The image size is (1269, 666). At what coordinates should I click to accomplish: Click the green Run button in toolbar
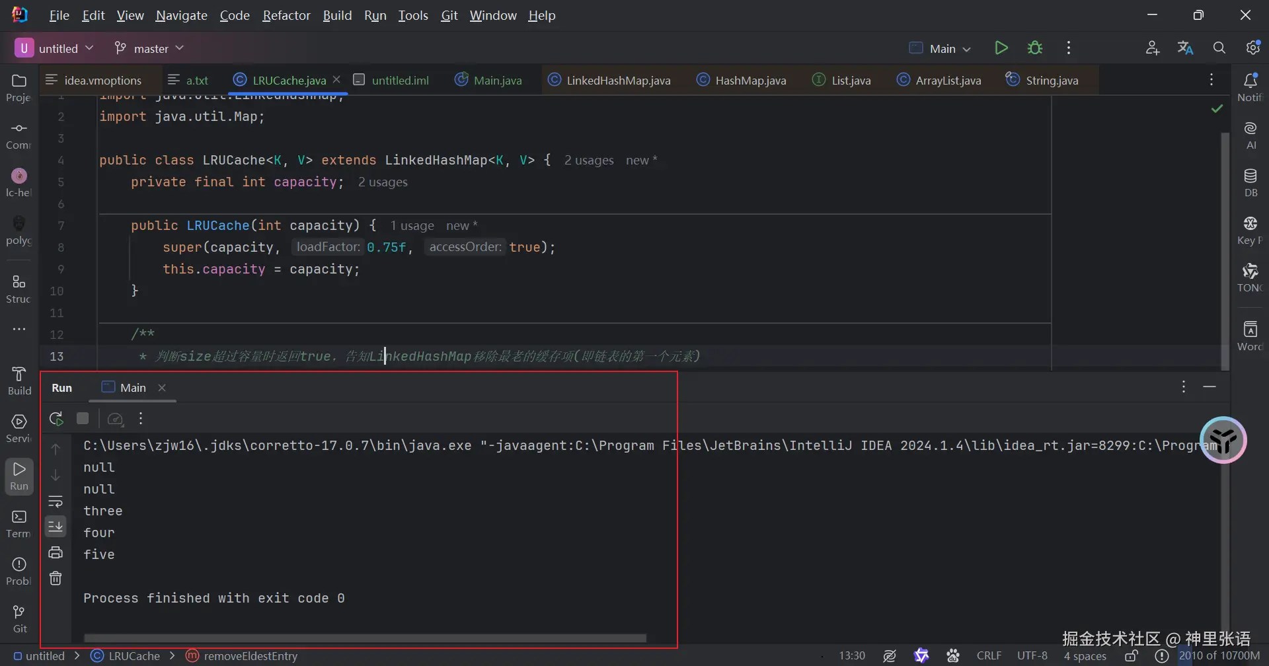click(x=1001, y=48)
